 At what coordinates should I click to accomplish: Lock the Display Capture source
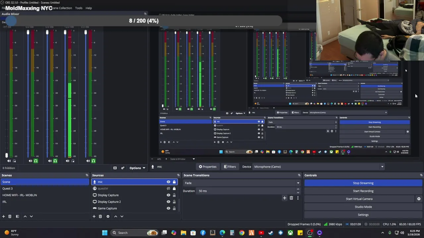coord(174,195)
